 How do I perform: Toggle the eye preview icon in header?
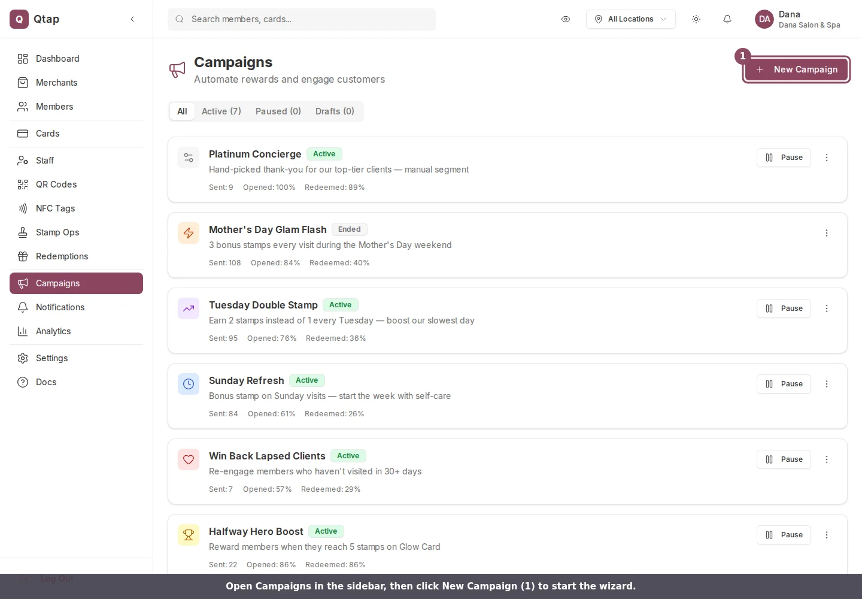[566, 19]
